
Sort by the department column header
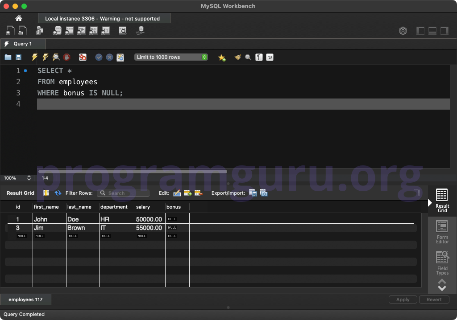point(117,207)
